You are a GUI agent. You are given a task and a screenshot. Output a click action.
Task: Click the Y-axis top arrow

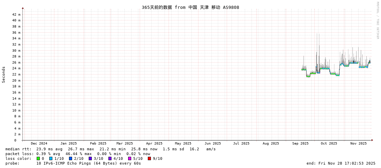tap(23, 8)
